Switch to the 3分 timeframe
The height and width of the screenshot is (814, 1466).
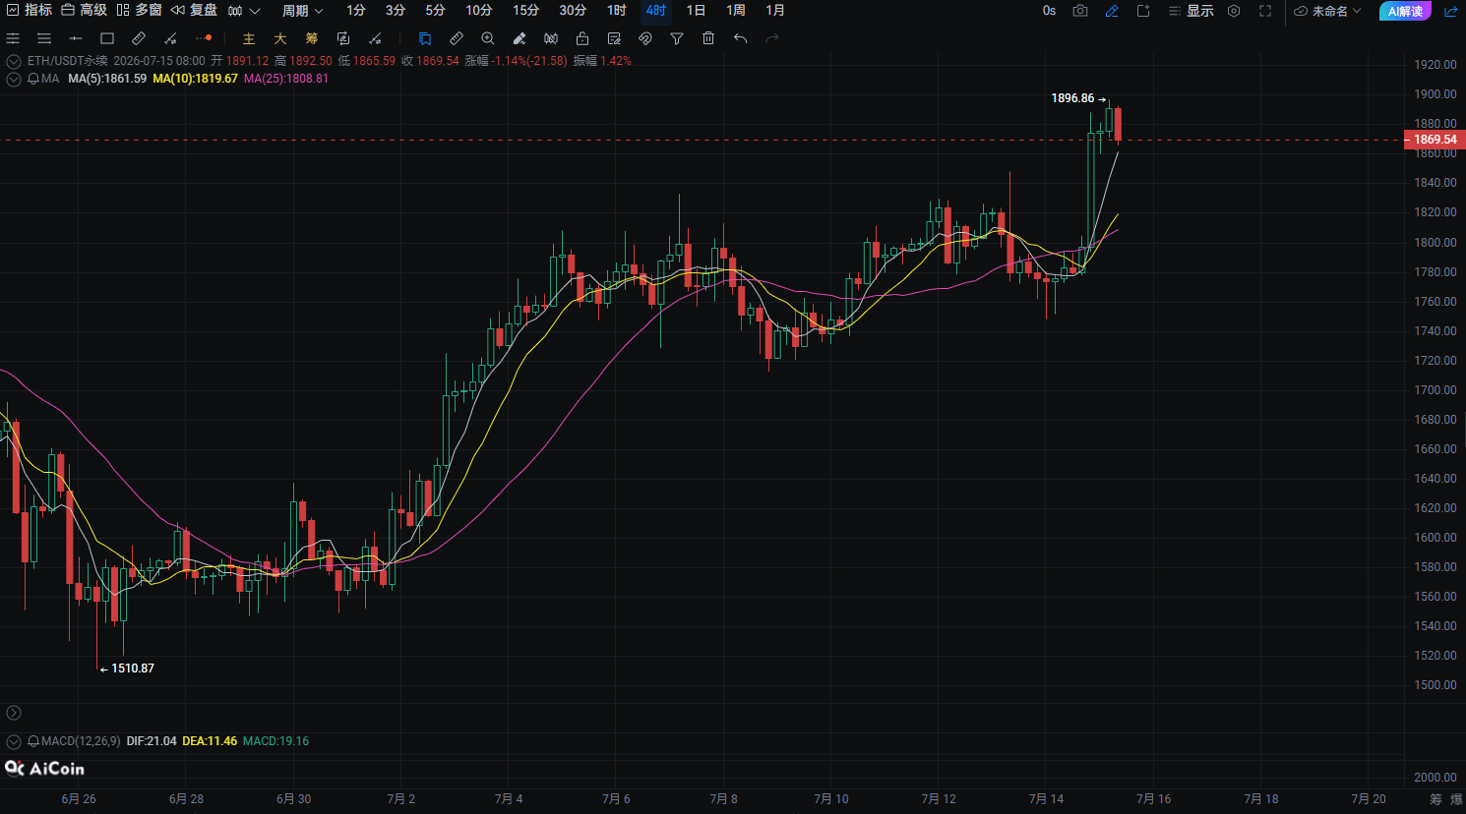[x=396, y=11]
